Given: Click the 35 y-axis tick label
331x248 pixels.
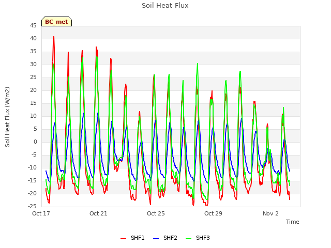Looking at the screenshot, I should click(x=33, y=52).
